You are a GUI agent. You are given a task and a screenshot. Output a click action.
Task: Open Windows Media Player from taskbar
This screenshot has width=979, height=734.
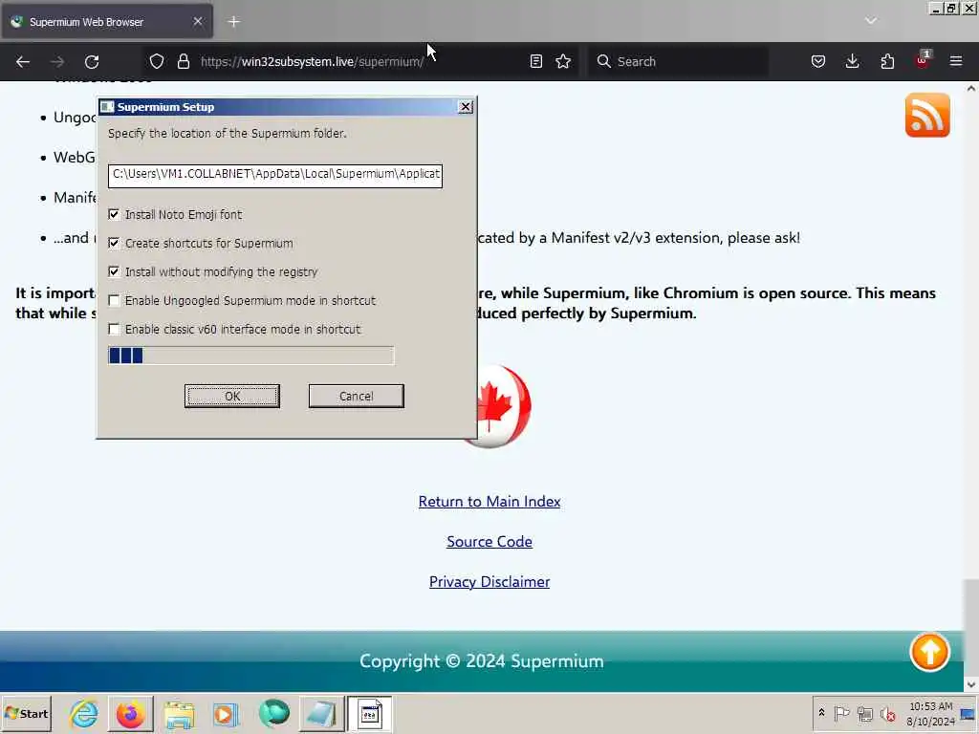(x=226, y=714)
